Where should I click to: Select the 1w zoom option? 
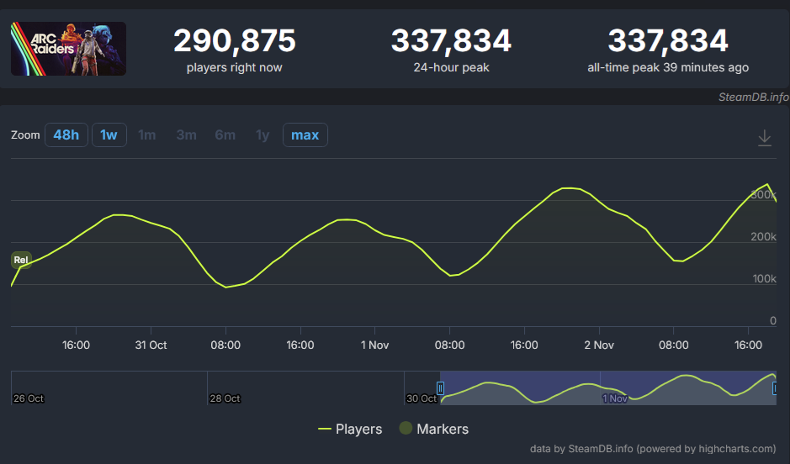[x=109, y=134]
